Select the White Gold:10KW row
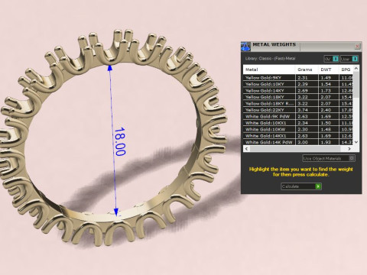Screen dimensions: 367x275 click(298, 129)
